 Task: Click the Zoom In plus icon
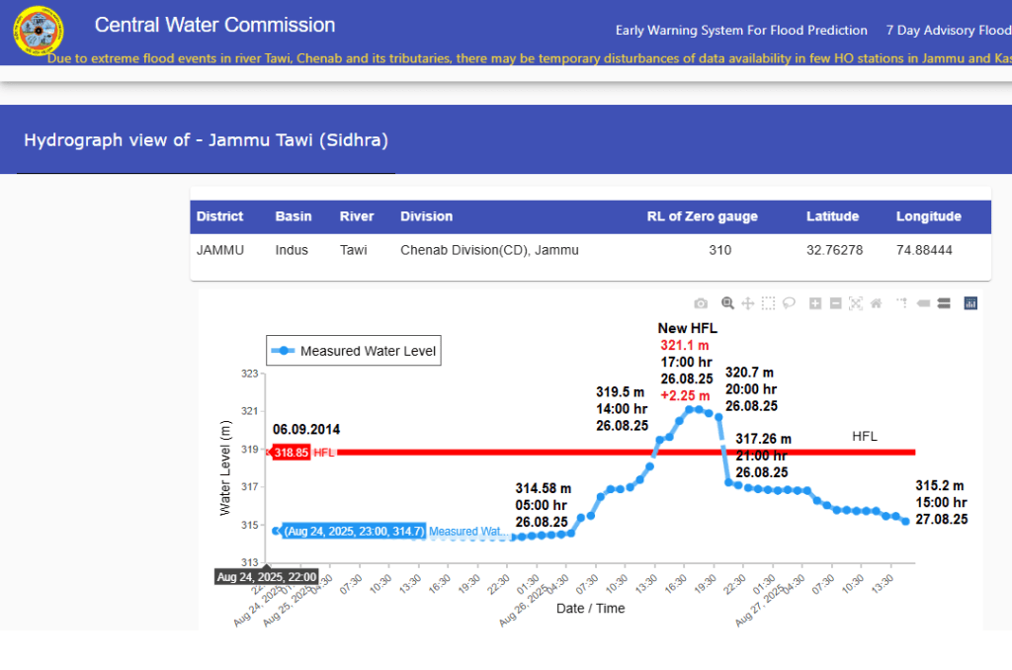pos(815,303)
